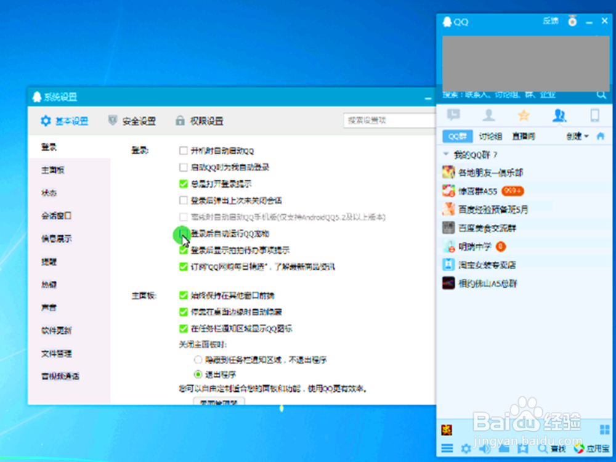Open 软件更新 in the settings sidebar

pos(57,330)
